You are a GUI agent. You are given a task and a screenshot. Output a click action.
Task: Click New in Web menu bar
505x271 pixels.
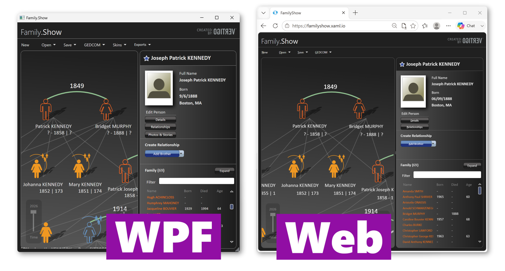(x=265, y=53)
